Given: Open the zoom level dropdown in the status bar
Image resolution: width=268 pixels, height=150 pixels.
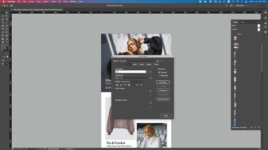Looking at the screenshot, I should click(18, 149).
